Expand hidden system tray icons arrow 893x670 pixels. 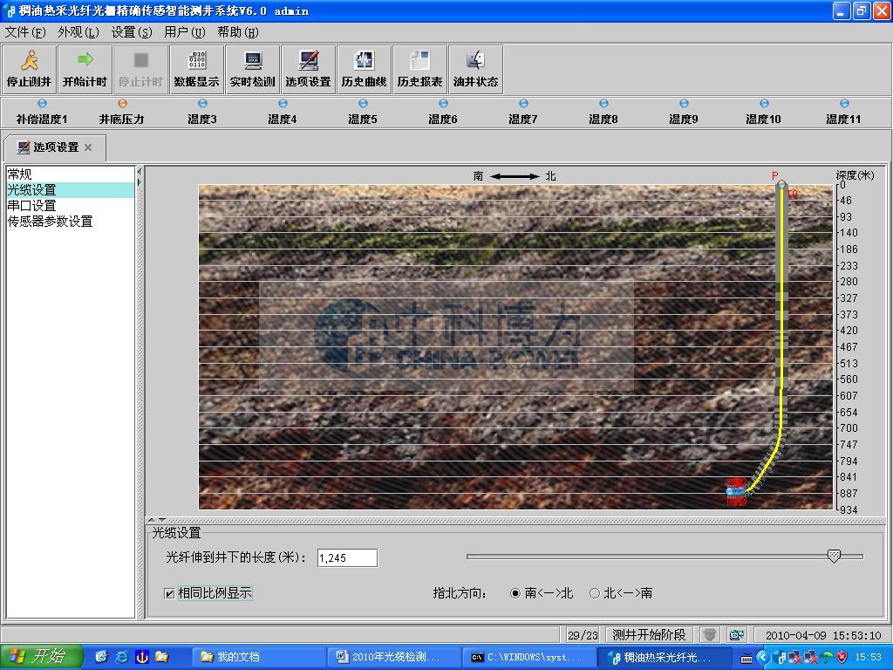[764, 658]
